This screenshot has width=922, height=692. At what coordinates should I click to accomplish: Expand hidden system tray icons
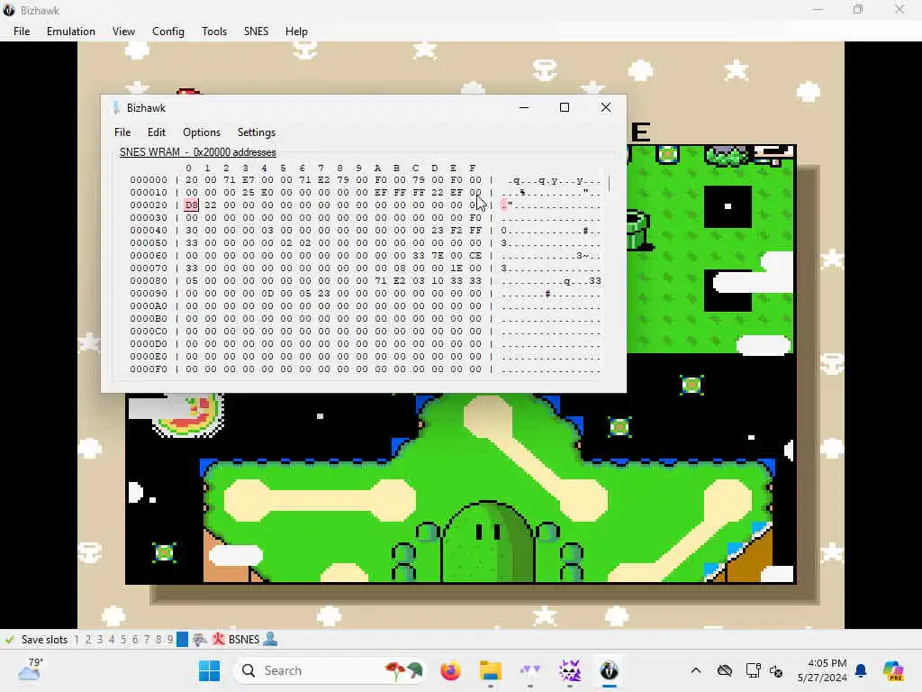696,670
